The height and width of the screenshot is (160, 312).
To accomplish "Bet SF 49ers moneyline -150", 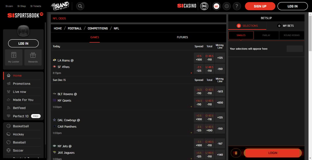I will coord(220,69).
